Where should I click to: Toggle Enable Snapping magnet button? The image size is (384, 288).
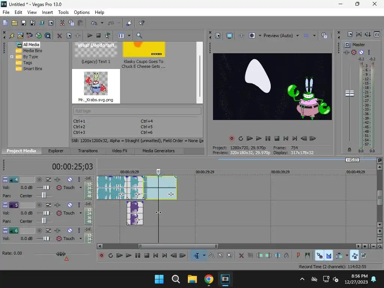(319, 255)
